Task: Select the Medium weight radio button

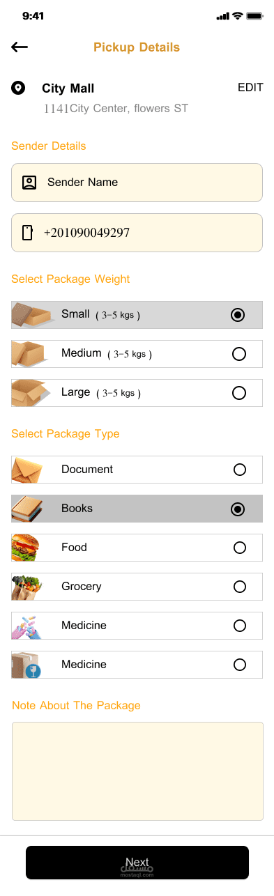Action: click(238, 354)
